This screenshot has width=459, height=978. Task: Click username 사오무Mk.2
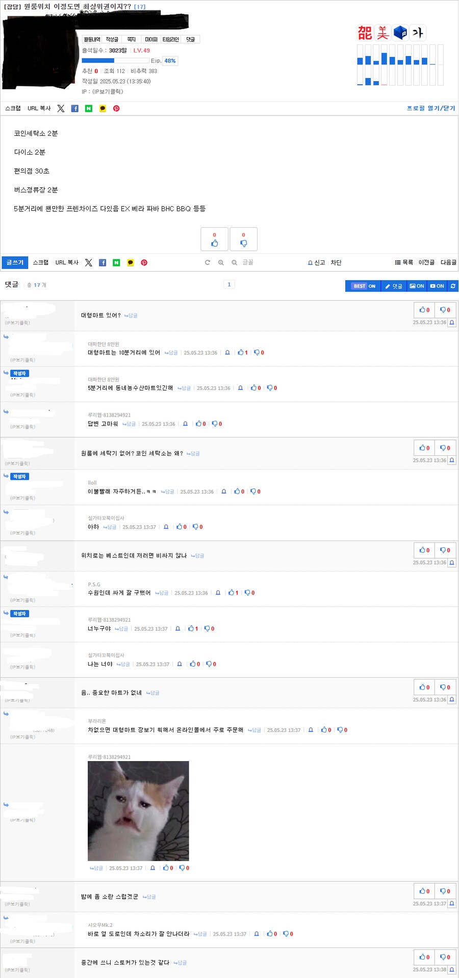click(x=100, y=925)
